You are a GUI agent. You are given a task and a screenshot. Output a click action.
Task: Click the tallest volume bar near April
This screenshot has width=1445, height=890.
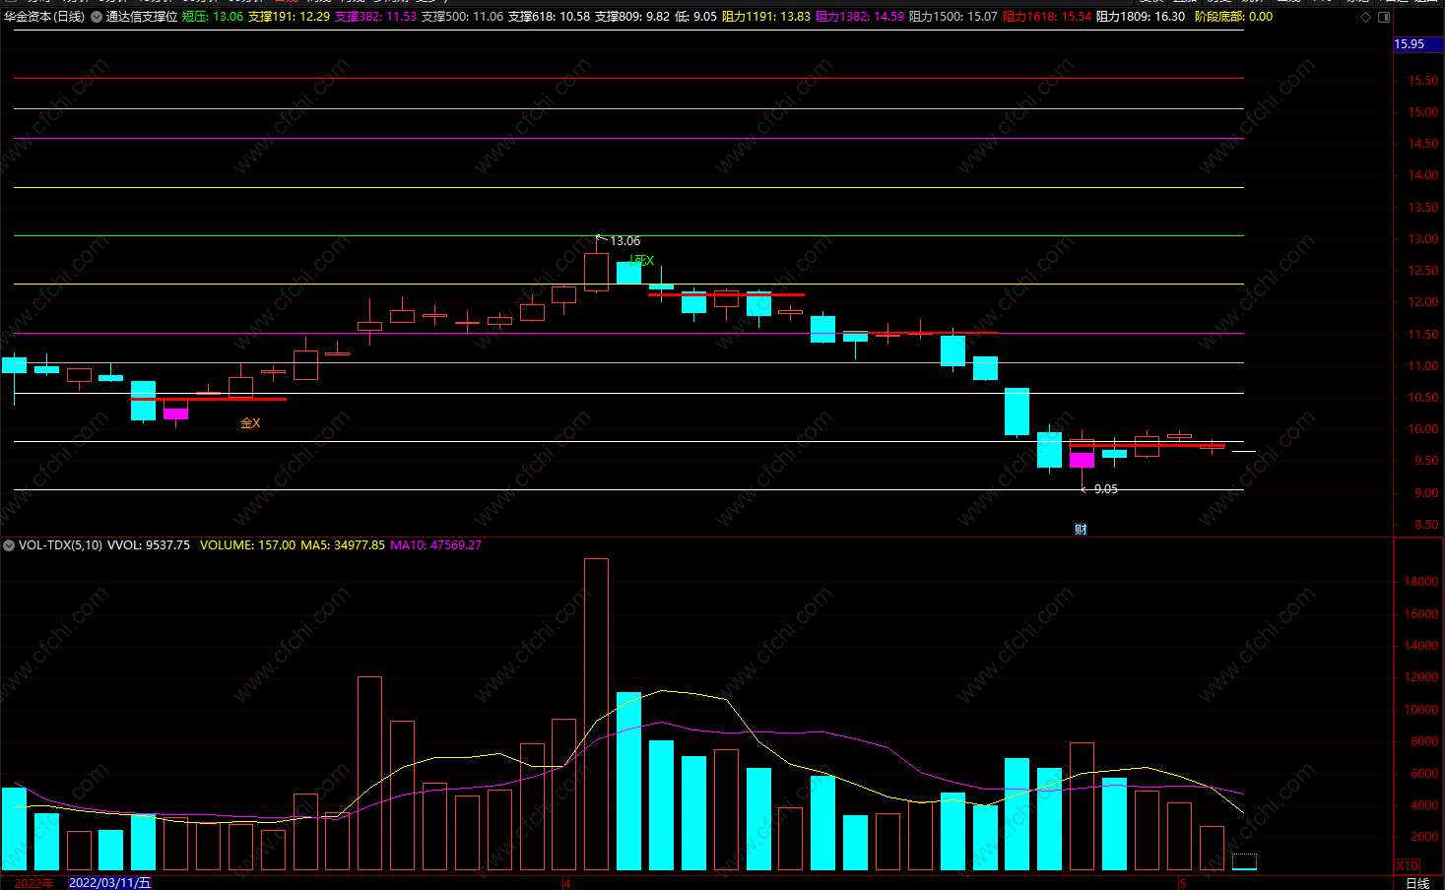(596, 714)
